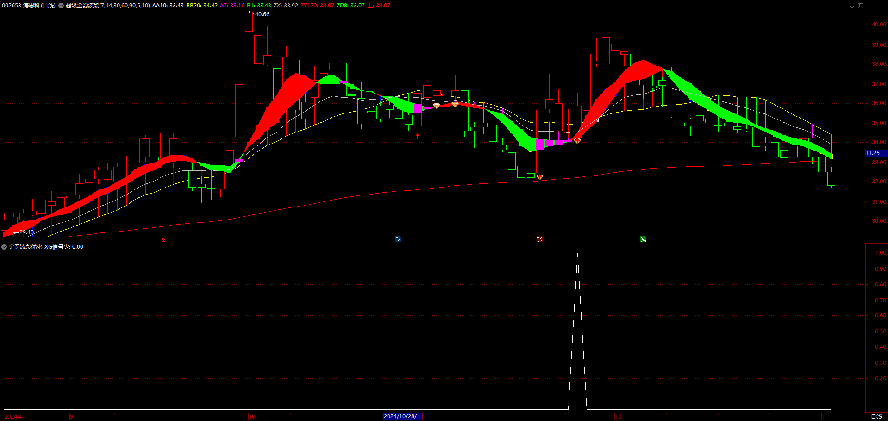The image size is (888, 421).
Task: Click the AA10: 33.43 value label
Action: click(168, 6)
